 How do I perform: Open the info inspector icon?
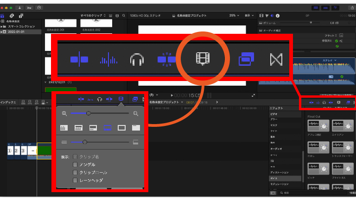click(x=278, y=16)
